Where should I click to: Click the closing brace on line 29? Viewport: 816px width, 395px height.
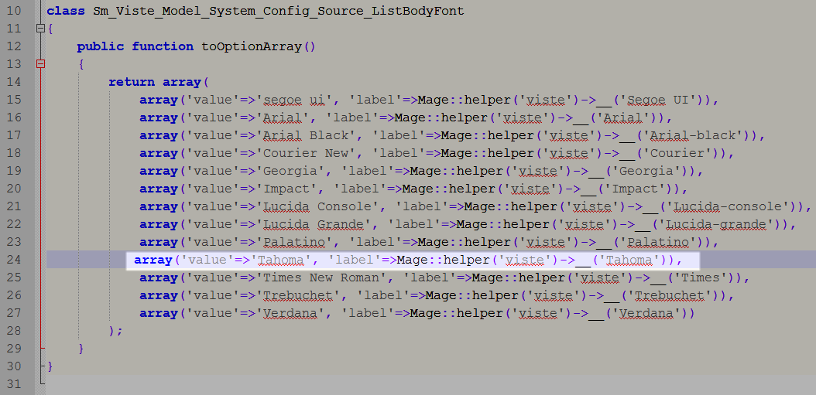tap(81, 349)
